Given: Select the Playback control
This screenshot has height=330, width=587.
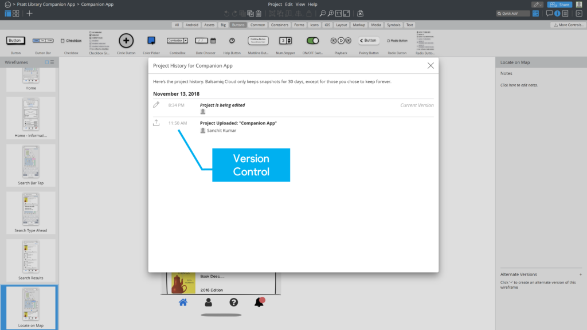Looking at the screenshot, I should (341, 41).
